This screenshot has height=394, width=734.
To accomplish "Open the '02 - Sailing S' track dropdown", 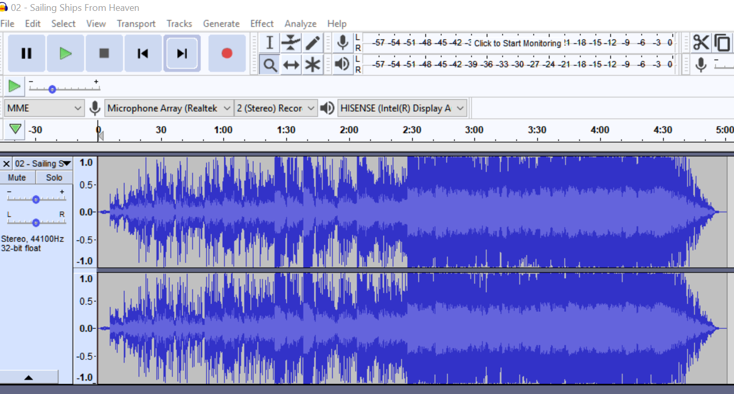I will (x=42, y=163).
